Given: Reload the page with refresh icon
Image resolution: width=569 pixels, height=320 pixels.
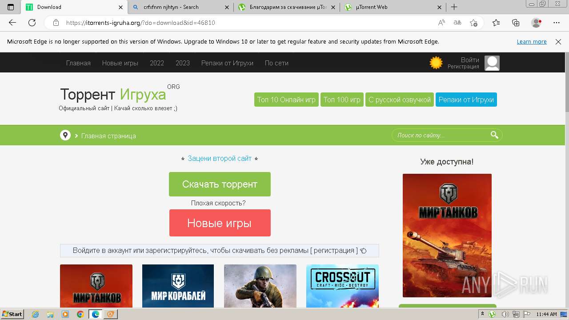Looking at the screenshot, I should 32,23.
